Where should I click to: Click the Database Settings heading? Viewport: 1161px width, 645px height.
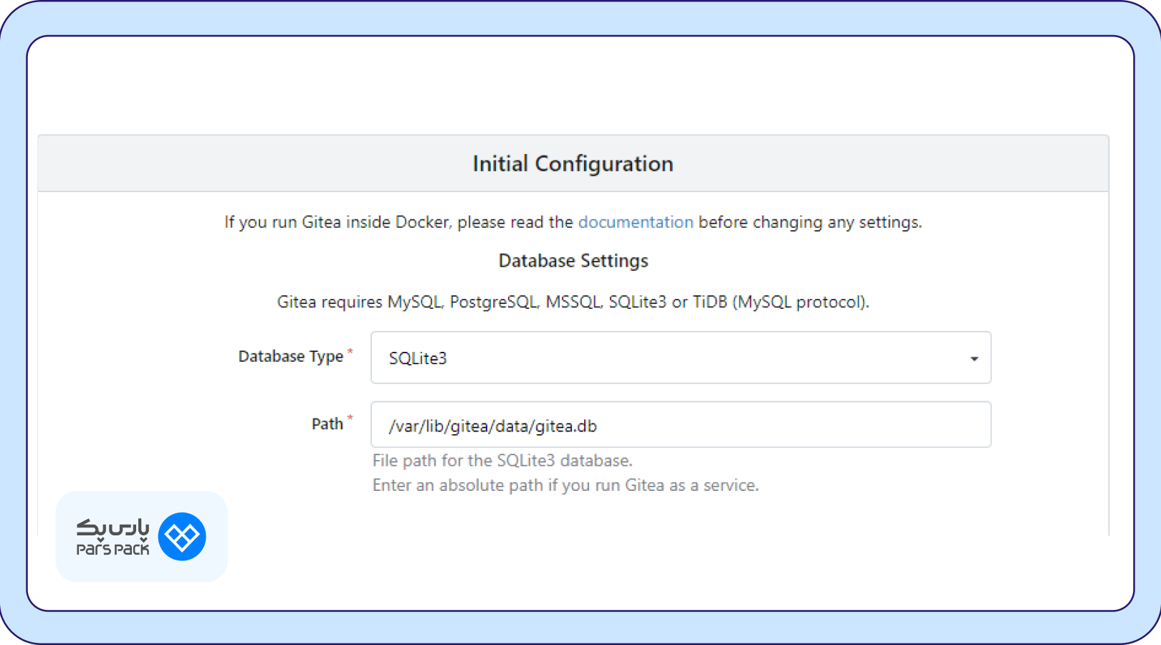(573, 261)
